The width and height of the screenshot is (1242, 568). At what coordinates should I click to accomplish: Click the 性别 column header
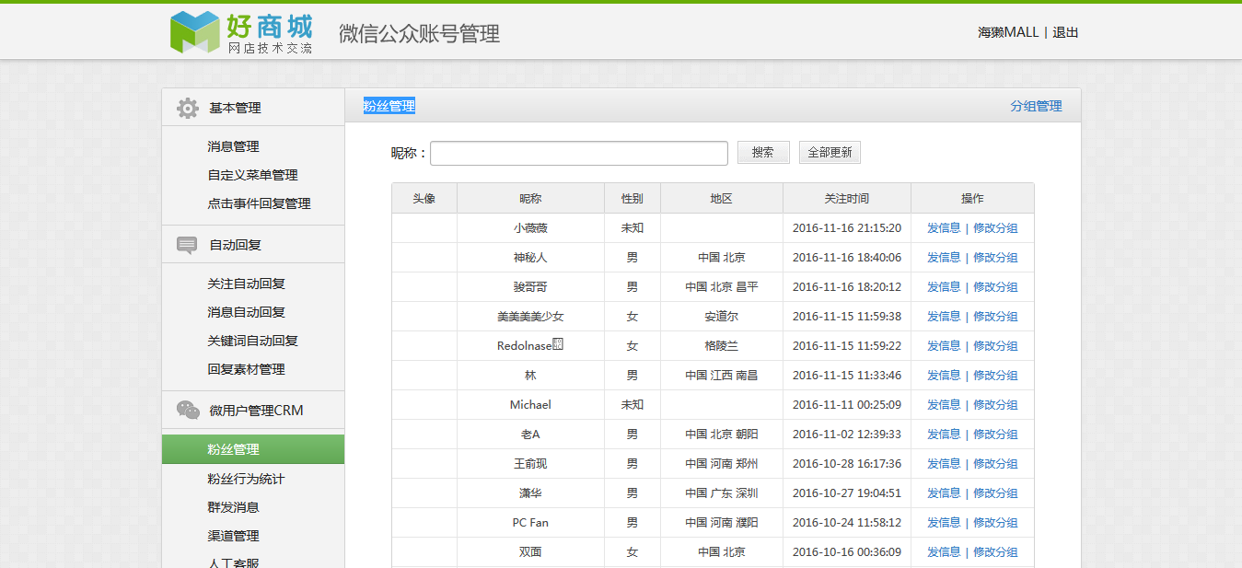633,199
